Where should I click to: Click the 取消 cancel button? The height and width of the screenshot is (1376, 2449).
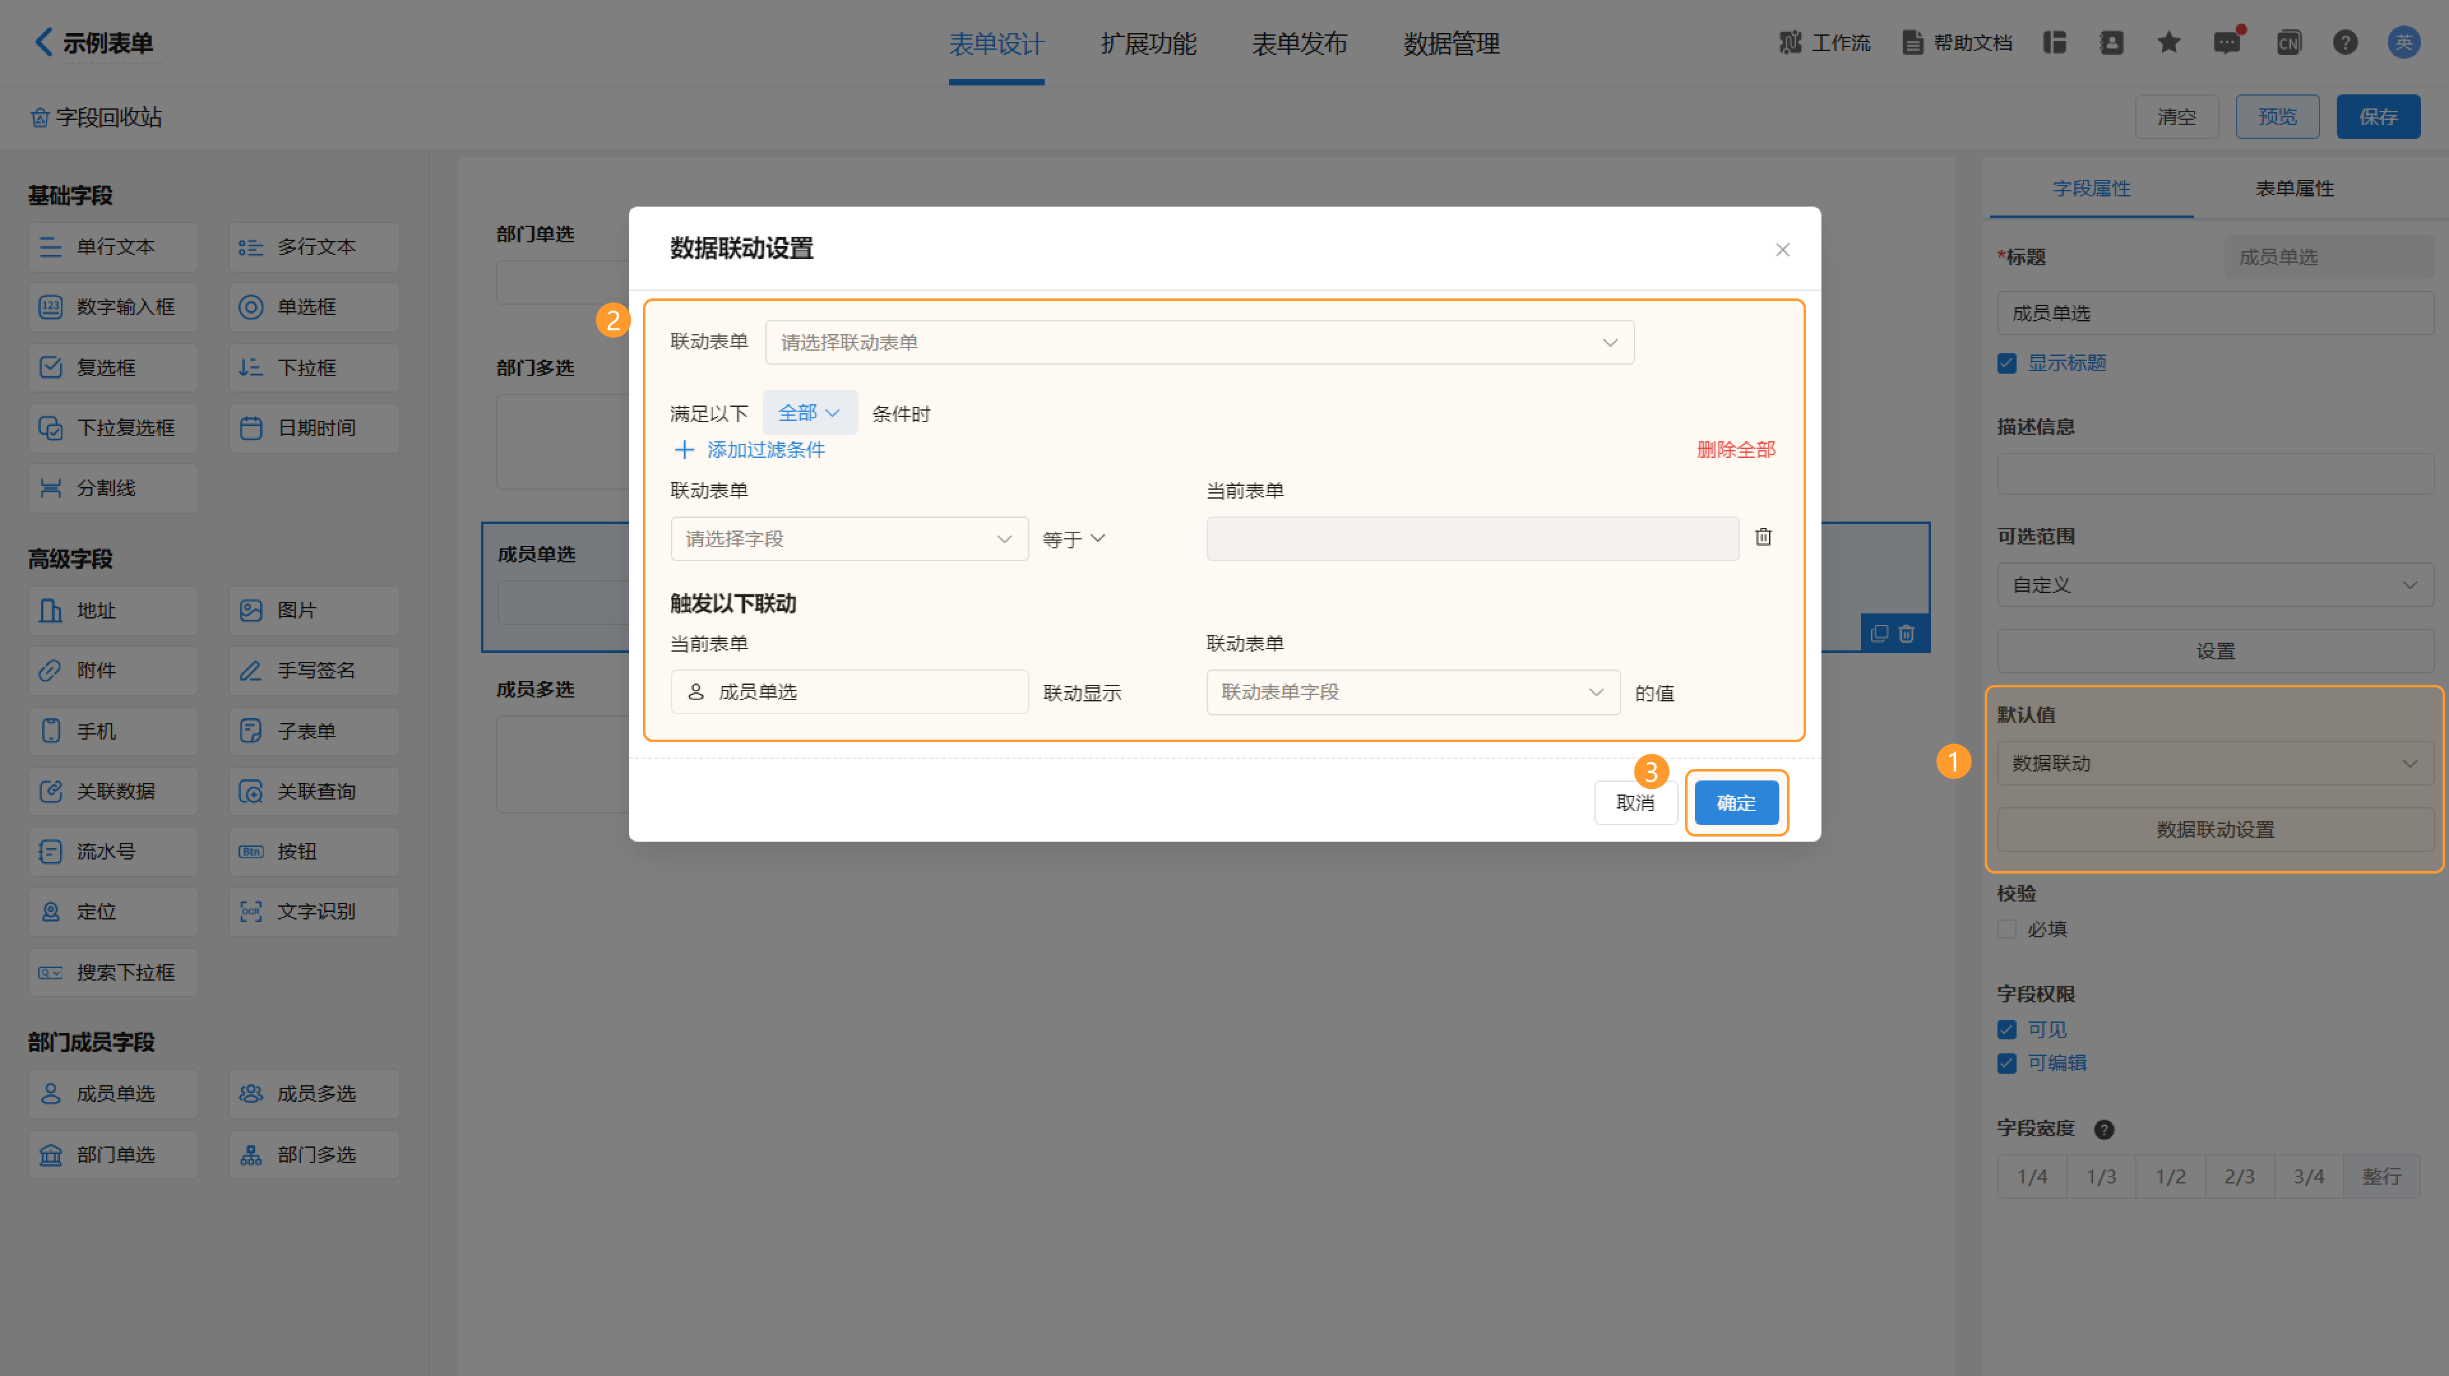tap(1635, 803)
